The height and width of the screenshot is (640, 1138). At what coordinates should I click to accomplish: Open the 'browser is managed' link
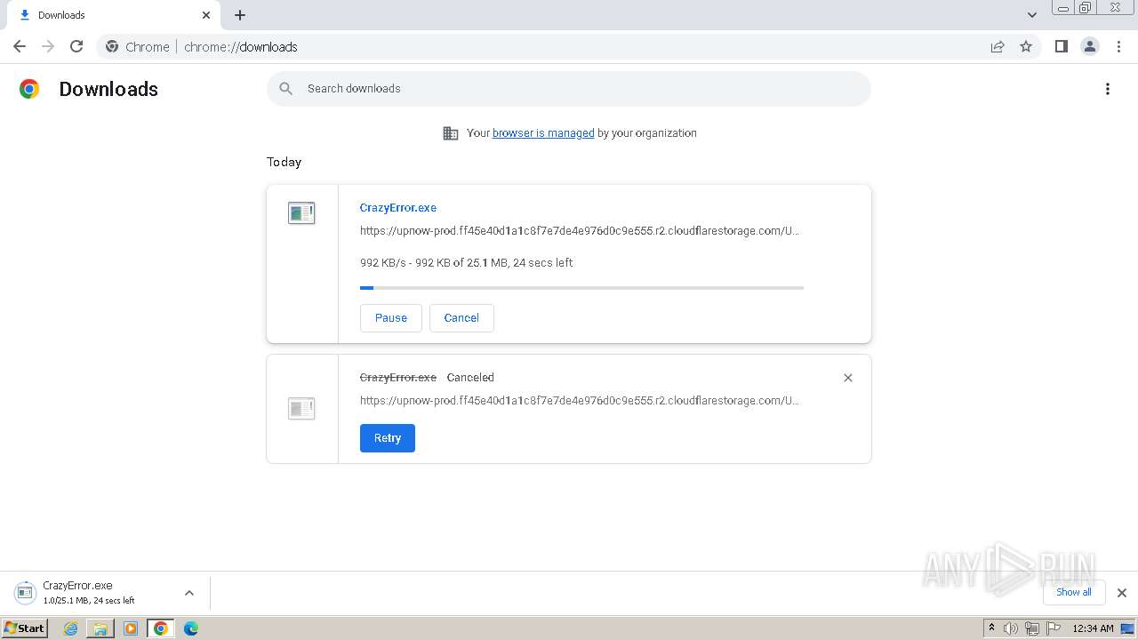(x=543, y=133)
